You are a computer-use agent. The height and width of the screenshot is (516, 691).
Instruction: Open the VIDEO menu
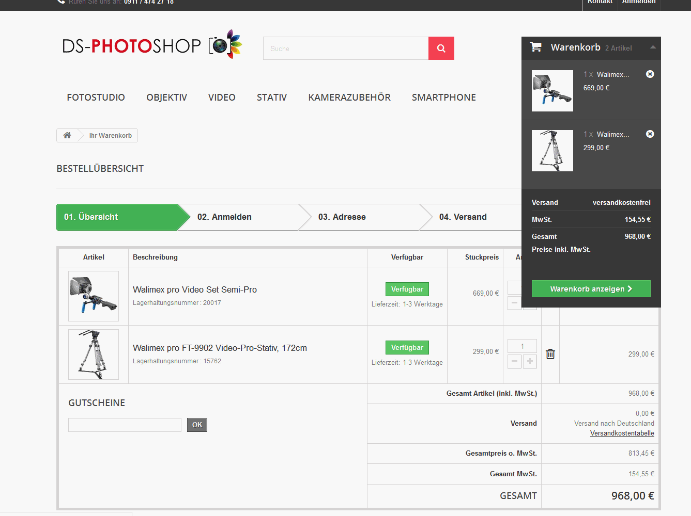222,98
